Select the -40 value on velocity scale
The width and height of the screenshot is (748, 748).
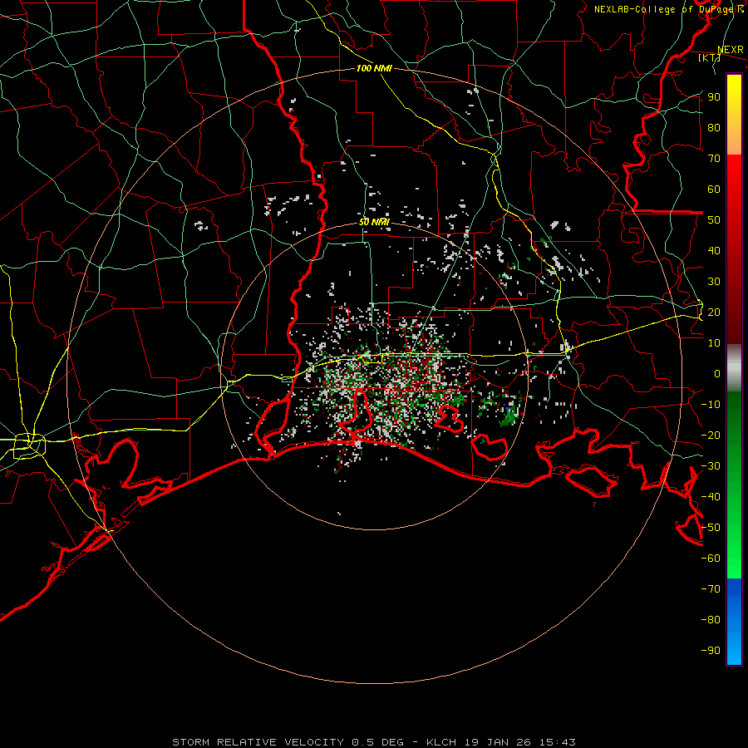[x=711, y=497]
